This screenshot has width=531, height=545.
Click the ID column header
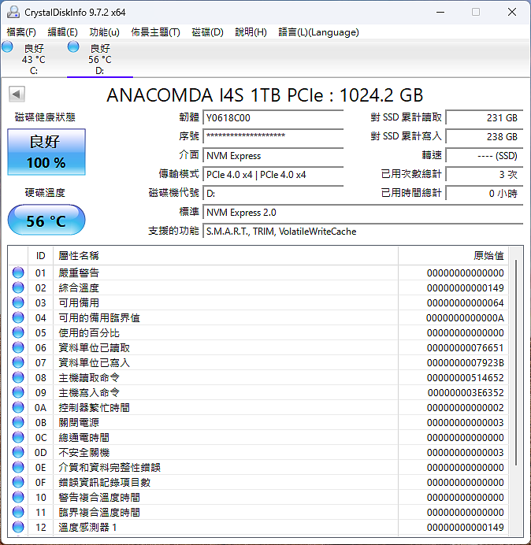41,256
